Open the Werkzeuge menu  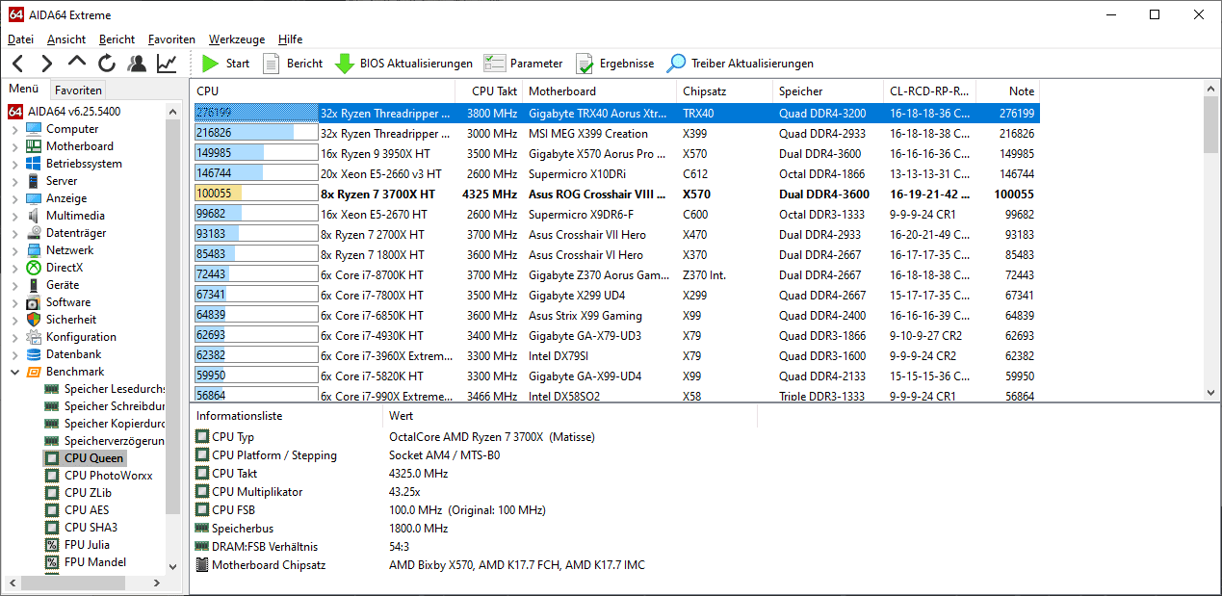click(x=237, y=39)
